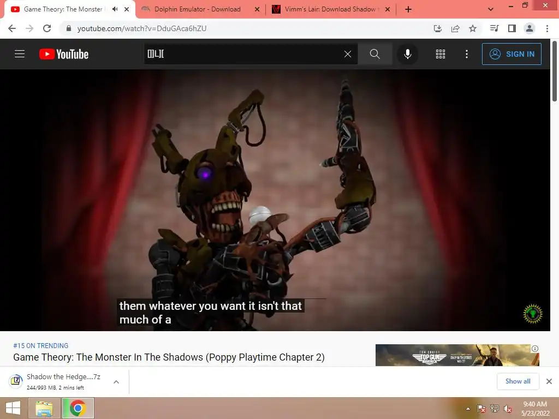Click Show all downloads
Image resolution: width=559 pixels, height=419 pixels.
[518, 381]
